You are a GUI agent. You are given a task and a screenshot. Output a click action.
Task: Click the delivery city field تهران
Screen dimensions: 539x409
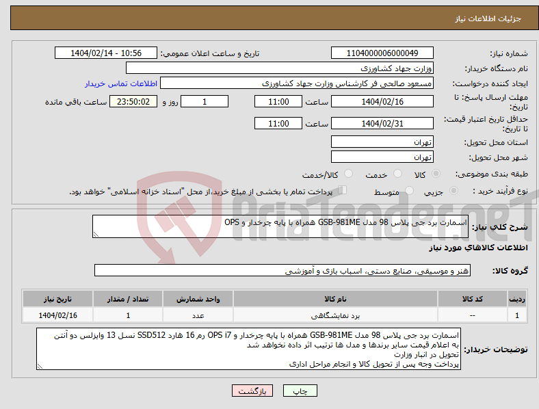point(382,157)
